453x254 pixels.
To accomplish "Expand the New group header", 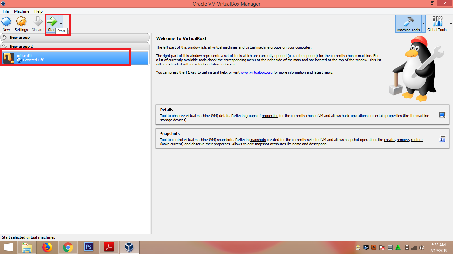I will [x=75, y=37].
